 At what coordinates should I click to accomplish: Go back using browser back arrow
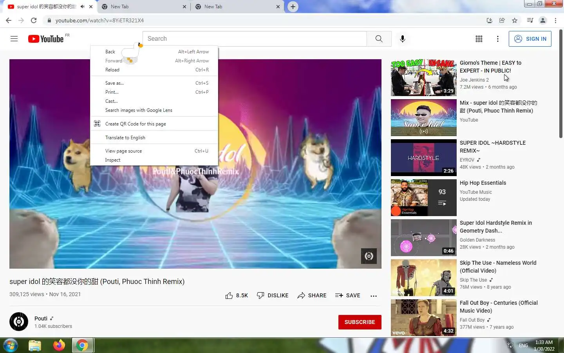pos(9,20)
